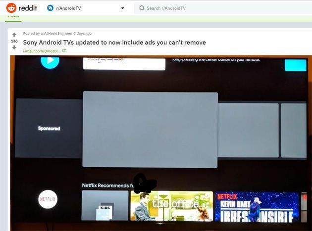Select the Kevin Hart Irresponsible thumbnail
The image size is (312, 231).
(257, 206)
